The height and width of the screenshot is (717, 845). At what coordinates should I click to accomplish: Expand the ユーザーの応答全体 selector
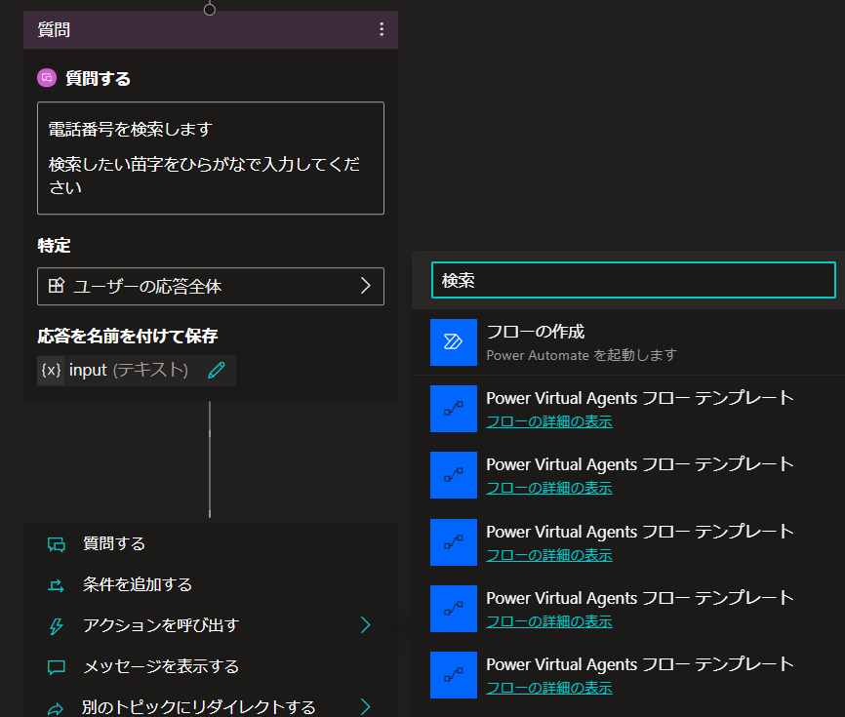click(210, 286)
